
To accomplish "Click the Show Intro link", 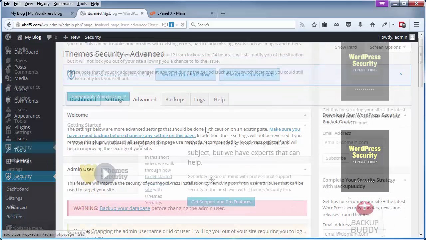I will pyautogui.click(x=346, y=47).
